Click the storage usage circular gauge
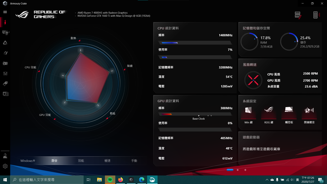The height and width of the screenshot is (184, 327). click(x=289, y=41)
